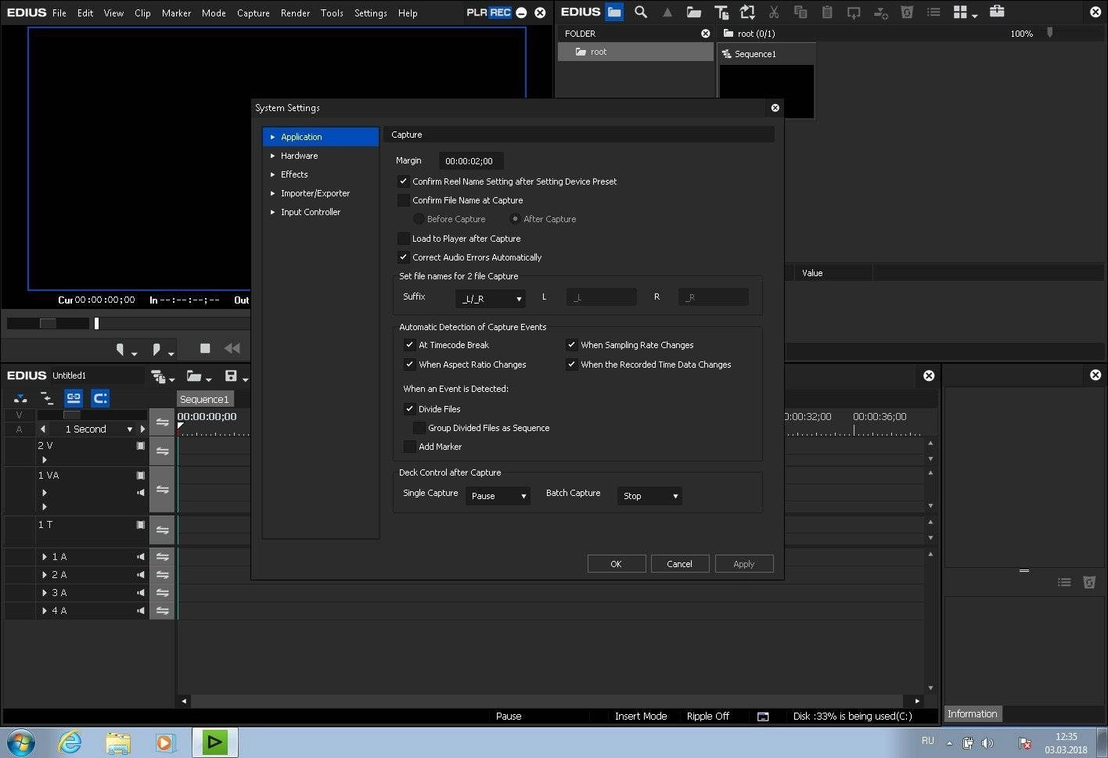
Task: Click the Add Clip folder icon in Bin
Action: click(694, 12)
